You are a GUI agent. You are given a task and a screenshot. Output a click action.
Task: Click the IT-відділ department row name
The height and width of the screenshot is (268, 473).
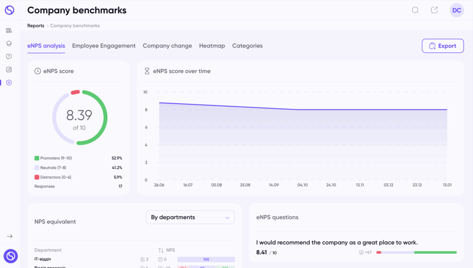pos(42,259)
